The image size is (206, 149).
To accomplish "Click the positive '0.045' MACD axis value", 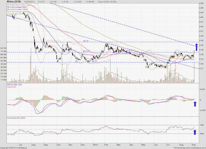I will 202,89.
